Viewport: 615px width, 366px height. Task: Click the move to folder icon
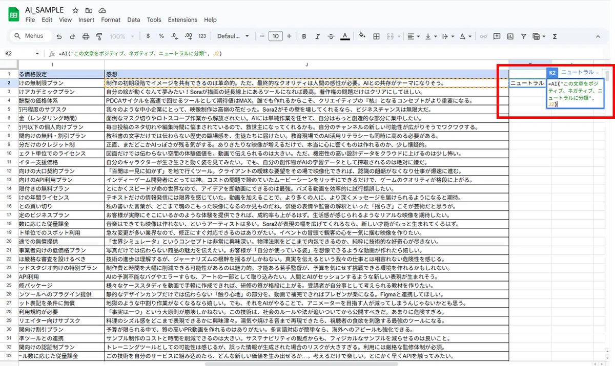tap(89, 10)
